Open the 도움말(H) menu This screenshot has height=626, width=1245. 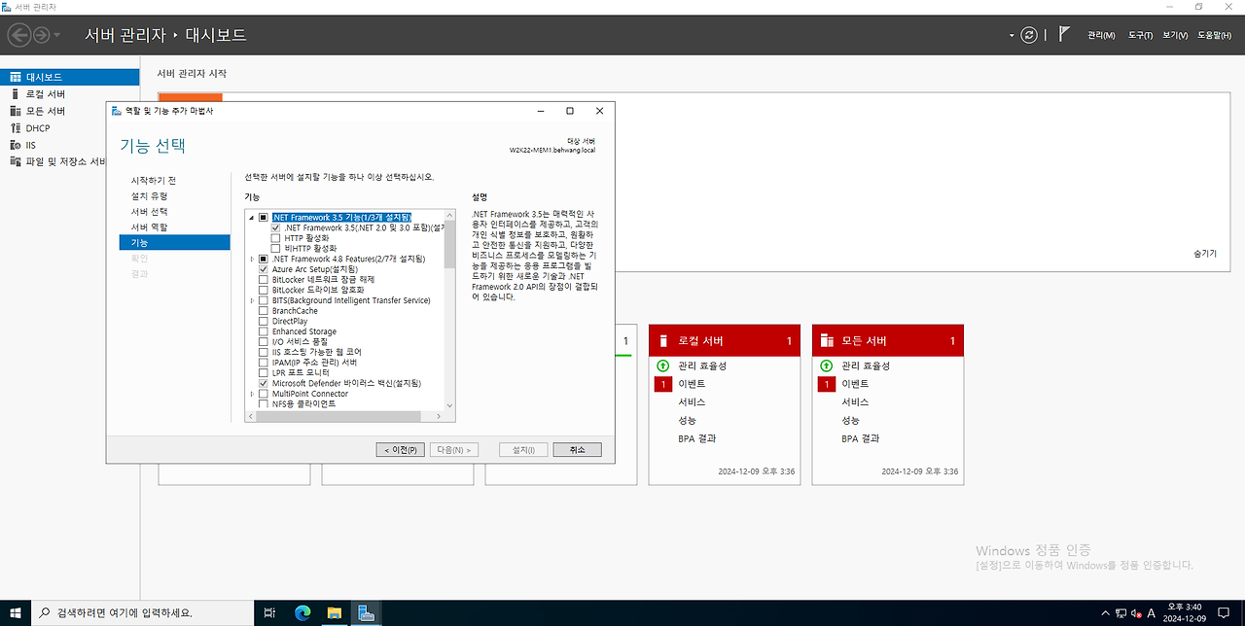point(1214,35)
